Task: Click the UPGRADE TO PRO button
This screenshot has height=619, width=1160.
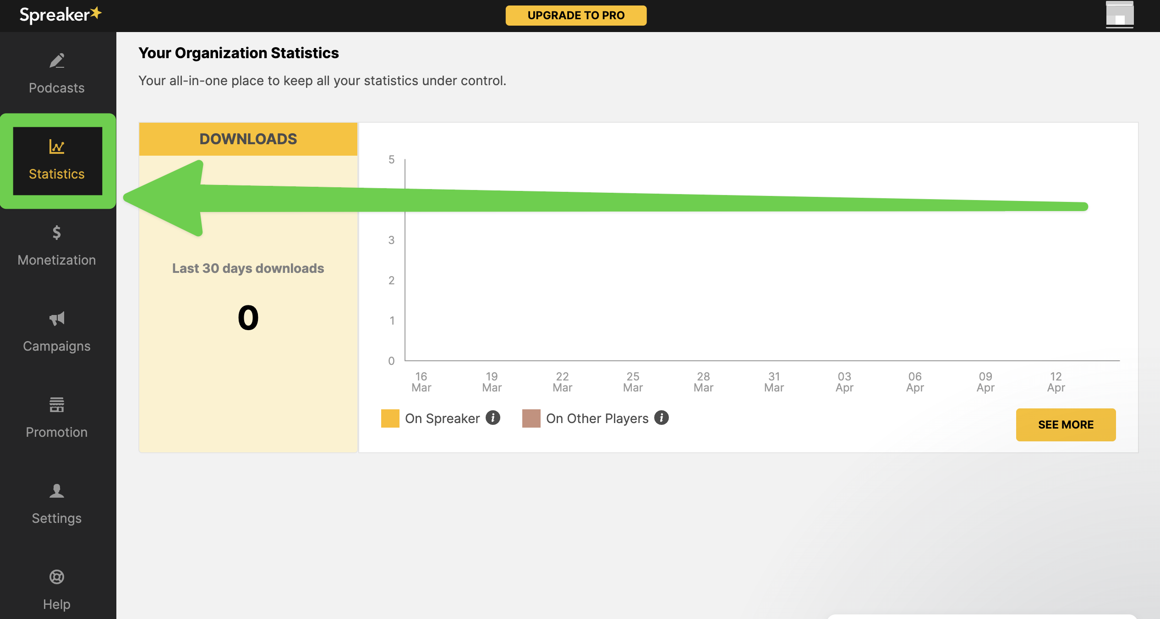Action: click(x=576, y=16)
